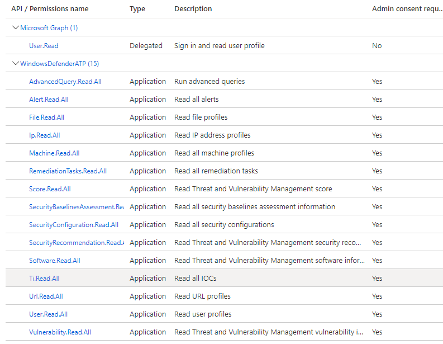Open the Microsoft Graph (1) link

(x=49, y=28)
